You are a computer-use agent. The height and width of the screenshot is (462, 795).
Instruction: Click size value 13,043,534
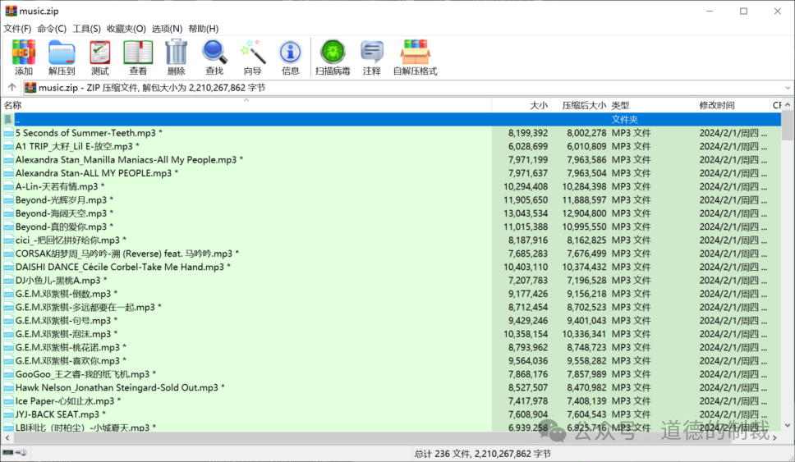pyautogui.click(x=526, y=213)
